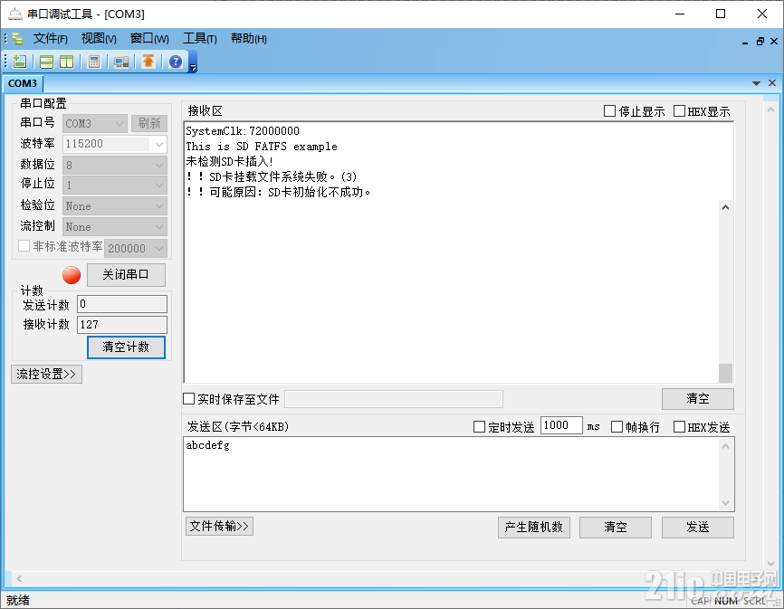Toggle the 停止显示 checkbox
Screen dimensions: 784x609
[609, 111]
